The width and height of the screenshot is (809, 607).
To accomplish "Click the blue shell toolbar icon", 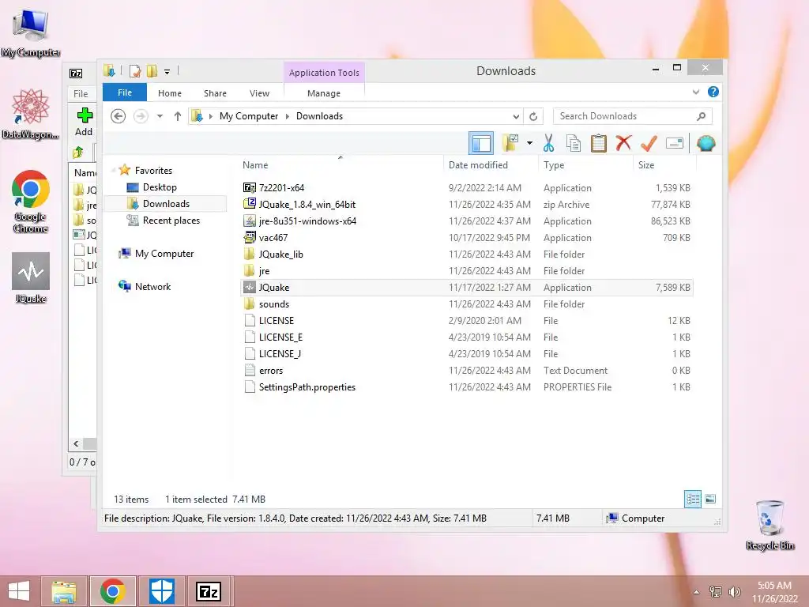I will coord(706,143).
